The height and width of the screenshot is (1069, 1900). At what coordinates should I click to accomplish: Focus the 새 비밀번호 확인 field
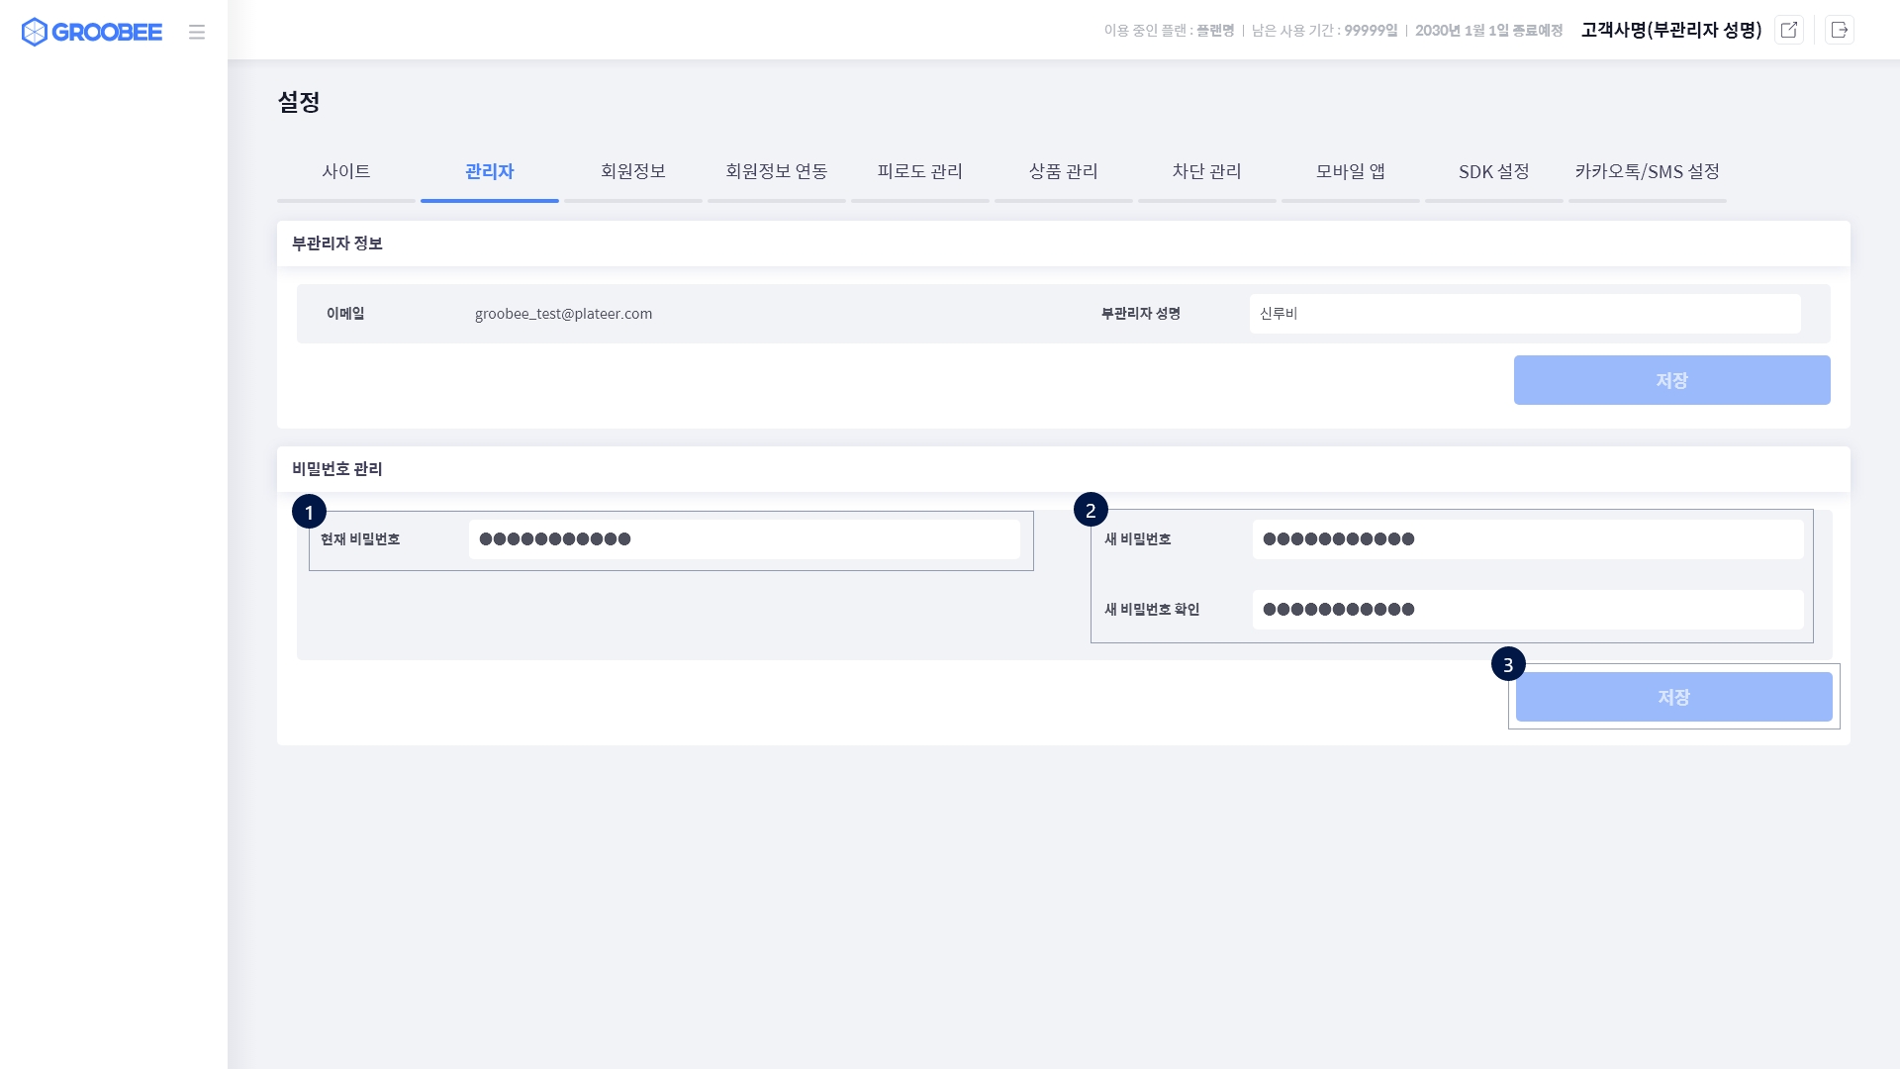tap(1527, 610)
